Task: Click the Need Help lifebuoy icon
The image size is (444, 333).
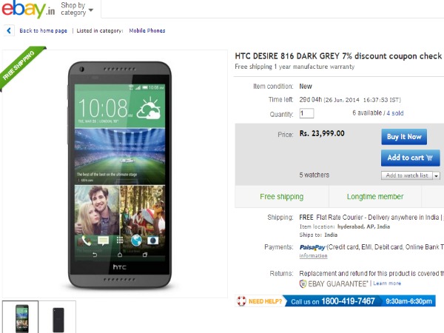Action: pos(241,301)
